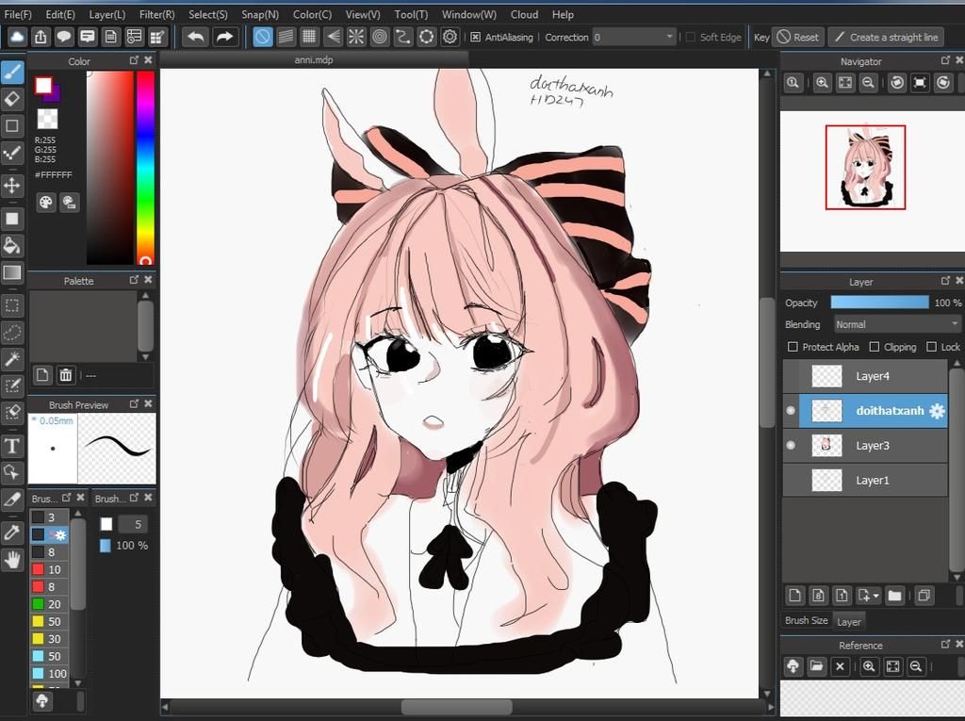Screen dimensions: 965x721
Task: Select the Layer1 layer row
Action: (865, 481)
